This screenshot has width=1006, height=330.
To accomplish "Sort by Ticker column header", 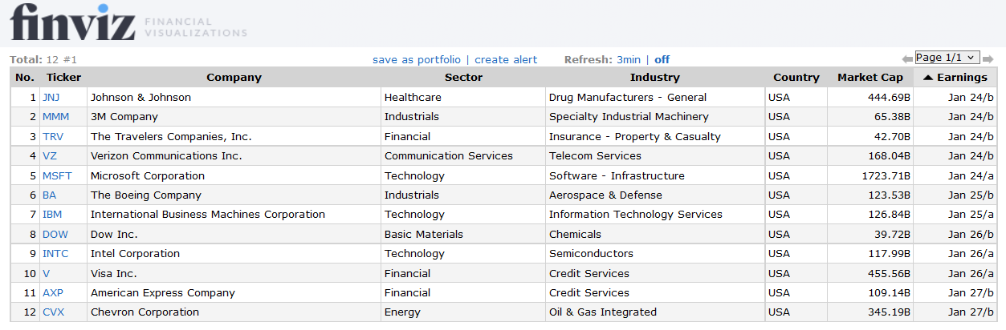I will pos(63,78).
